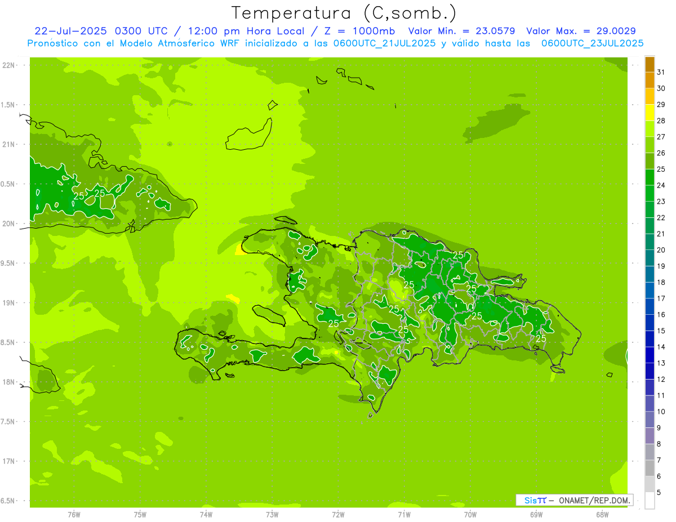Click the "ONAMET/REP.DOM." credit label
Viewport: 676px width, 522px height.
pos(593,500)
